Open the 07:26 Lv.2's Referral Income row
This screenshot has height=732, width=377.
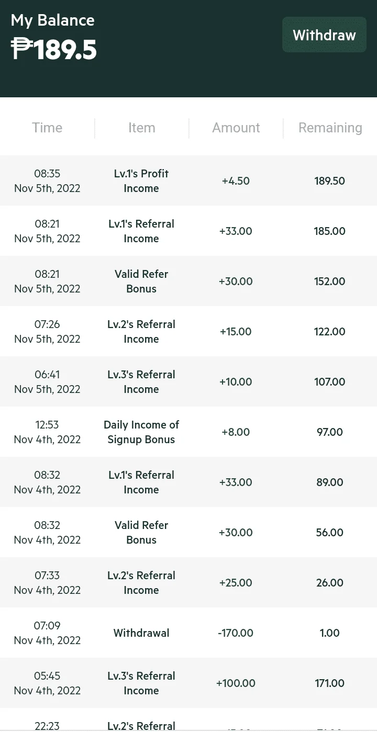click(x=188, y=331)
